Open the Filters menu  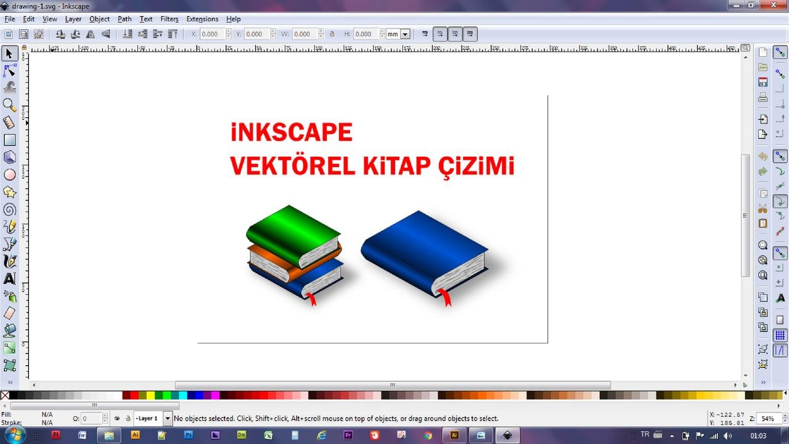coord(170,19)
